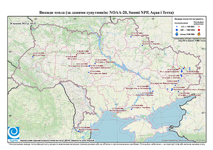Click the small red dot legend symbol

tap(199, 26)
